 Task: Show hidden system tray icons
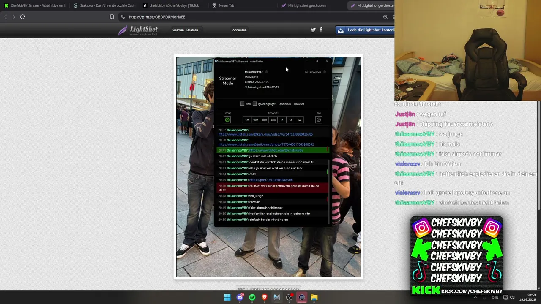coord(475,297)
